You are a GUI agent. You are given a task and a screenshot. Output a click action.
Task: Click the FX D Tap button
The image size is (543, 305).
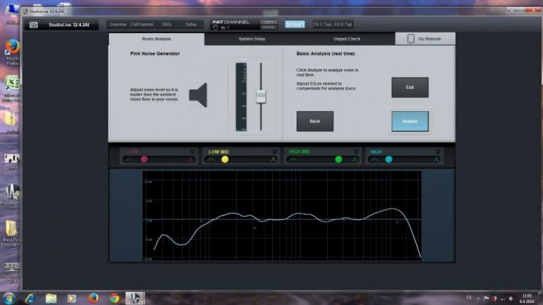(x=343, y=24)
